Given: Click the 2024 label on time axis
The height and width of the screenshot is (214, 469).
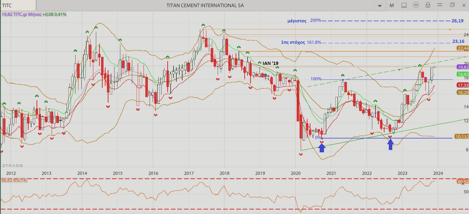Looking at the screenshot, I should pos(438,173).
